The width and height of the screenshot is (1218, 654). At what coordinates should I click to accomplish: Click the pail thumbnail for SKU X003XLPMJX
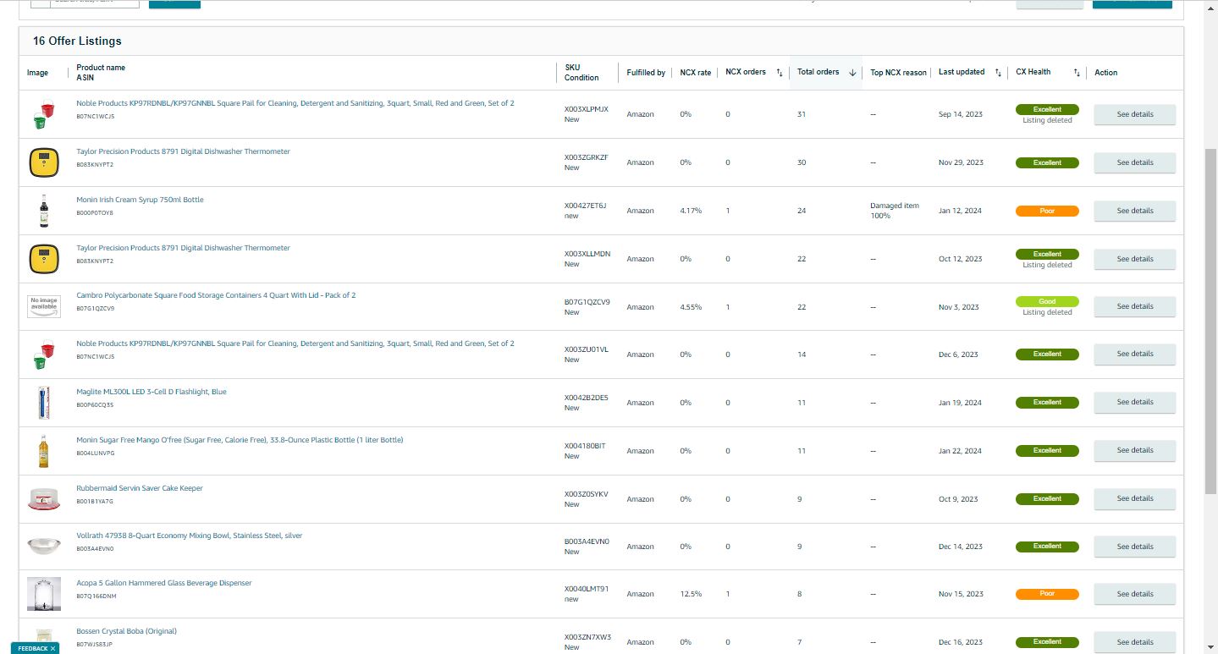click(x=43, y=114)
